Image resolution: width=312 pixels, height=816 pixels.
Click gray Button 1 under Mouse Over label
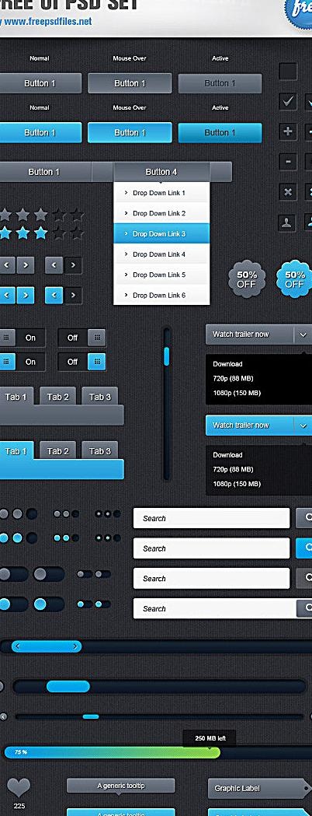point(130,83)
